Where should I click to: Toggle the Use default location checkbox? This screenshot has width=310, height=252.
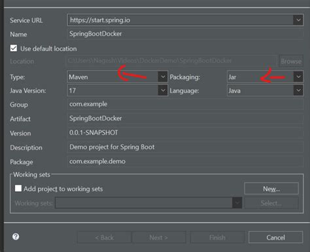tap(14, 48)
